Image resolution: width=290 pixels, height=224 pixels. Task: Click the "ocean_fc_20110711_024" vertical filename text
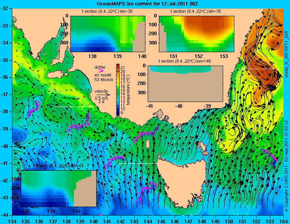click(286, 54)
